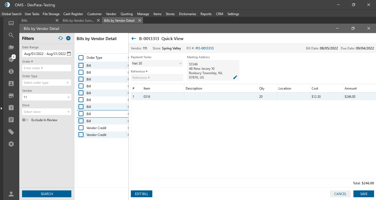Edit mailing address with the pencil icon
The width and height of the screenshot is (376, 200).
pyautogui.click(x=235, y=77)
